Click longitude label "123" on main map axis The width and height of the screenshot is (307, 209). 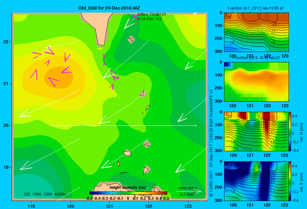pyautogui.click(x=188, y=206)
